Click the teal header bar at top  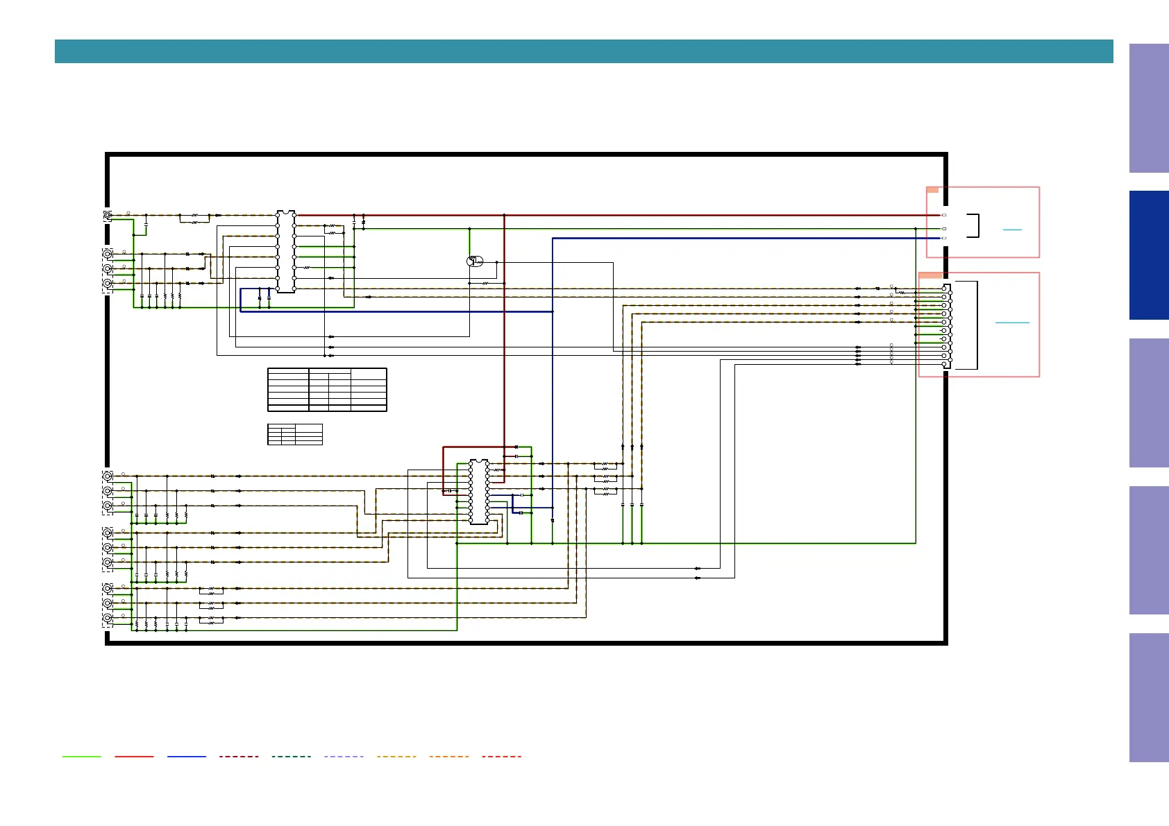click(x=583, y=51)
